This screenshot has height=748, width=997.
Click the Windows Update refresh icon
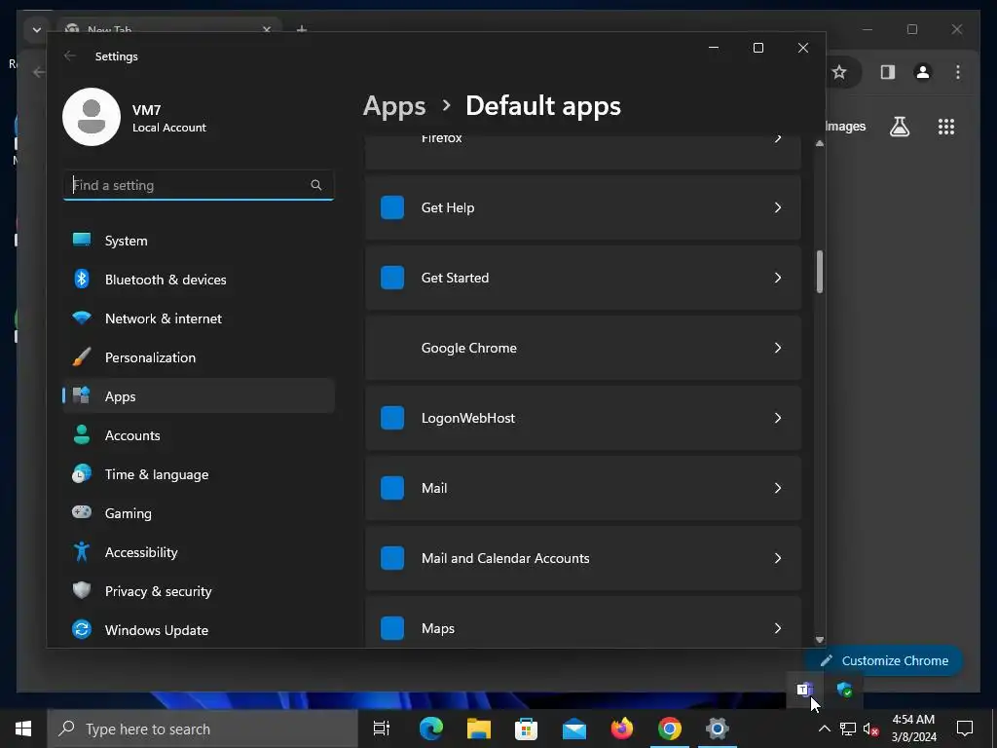tap(82, 629)
